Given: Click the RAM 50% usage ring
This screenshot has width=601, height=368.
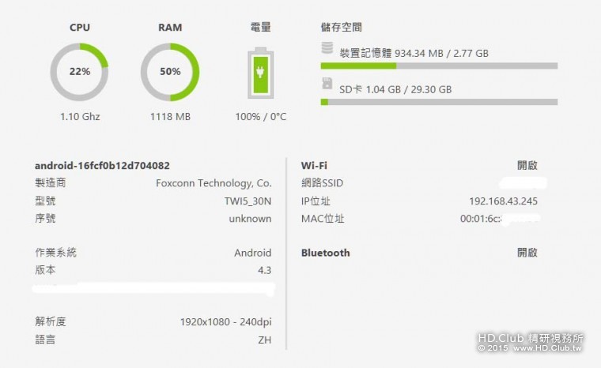Looking at the screenshot, I should (x=170, y=71).
